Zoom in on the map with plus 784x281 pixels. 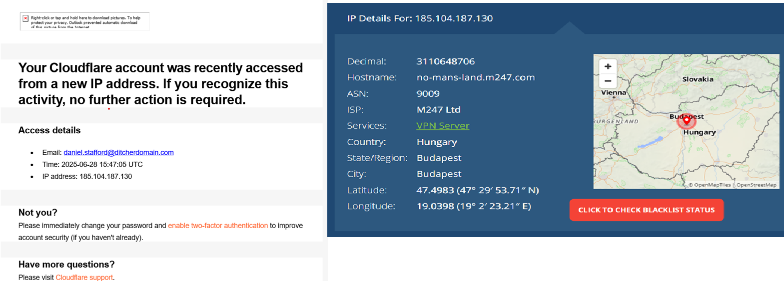click(608, 66)
